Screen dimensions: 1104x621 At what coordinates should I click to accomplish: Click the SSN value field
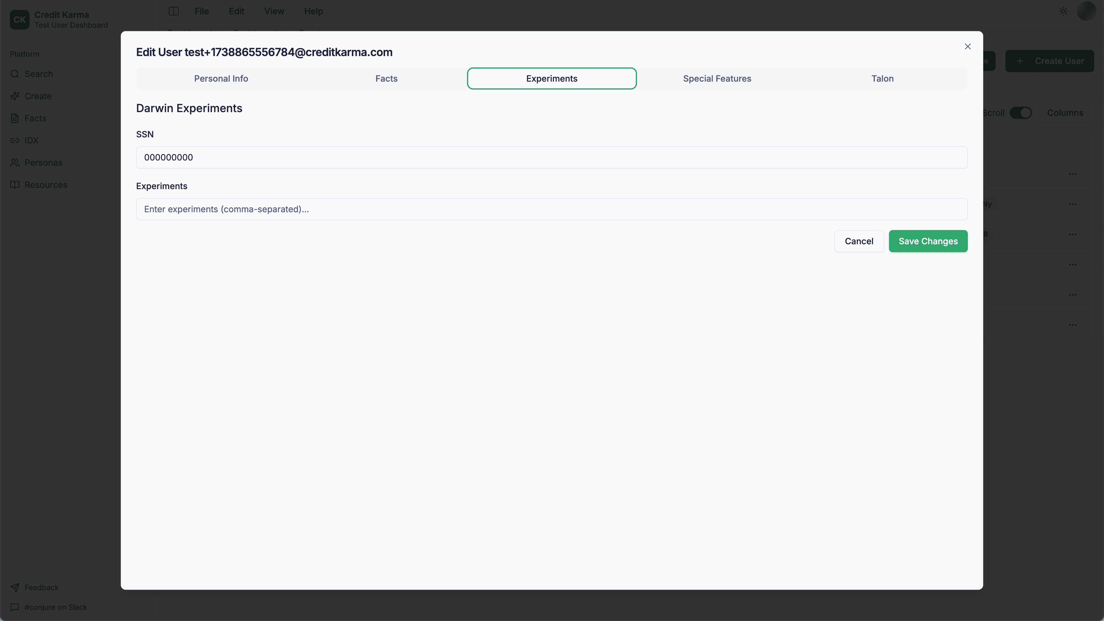(x=551, y=157)
